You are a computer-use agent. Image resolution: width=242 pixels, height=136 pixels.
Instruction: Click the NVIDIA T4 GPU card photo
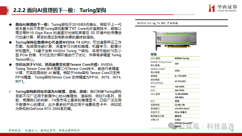174,41
